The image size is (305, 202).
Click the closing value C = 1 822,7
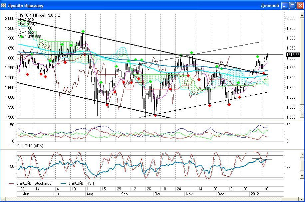point(28,33)
